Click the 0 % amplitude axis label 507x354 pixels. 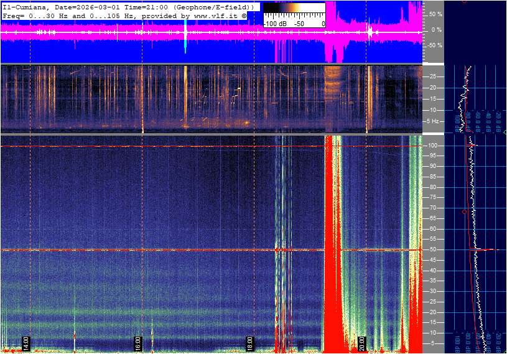point(437,30)
